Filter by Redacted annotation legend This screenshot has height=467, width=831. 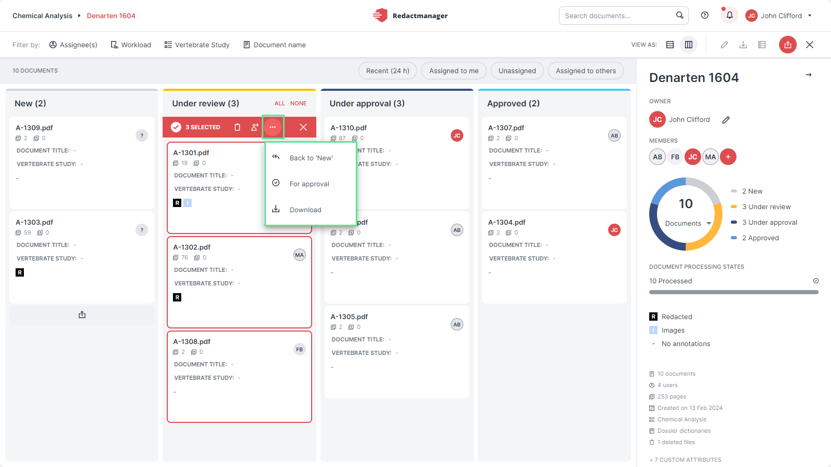pyautogui.click(x=671, y=317)
